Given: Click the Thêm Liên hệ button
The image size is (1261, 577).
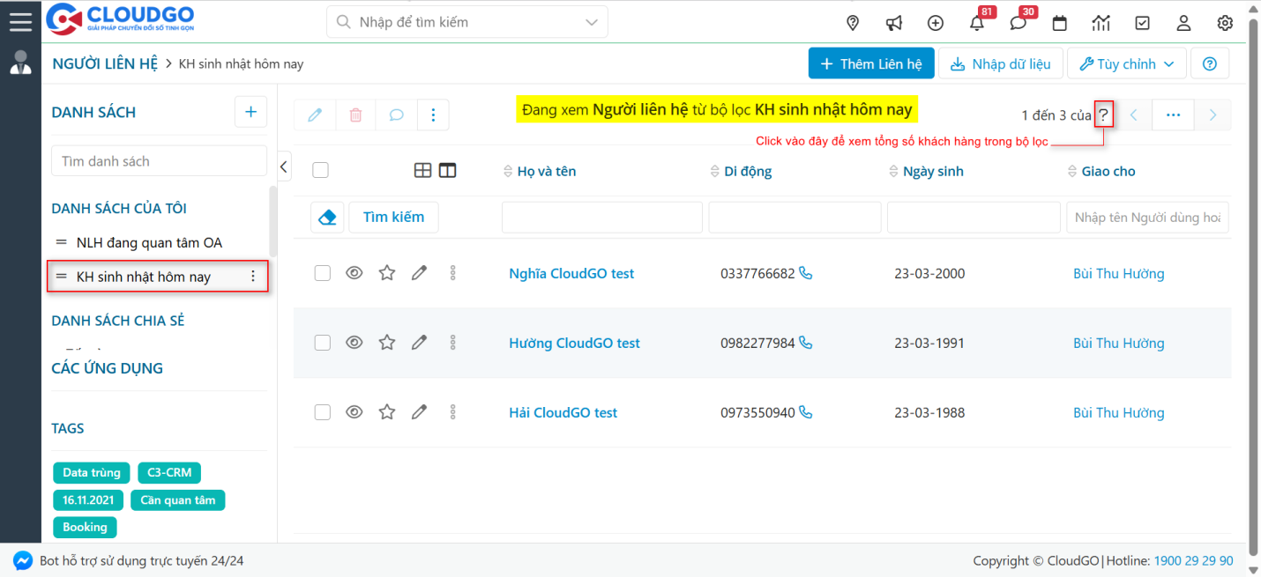Looking at the screenshot, I should [870, 63].
